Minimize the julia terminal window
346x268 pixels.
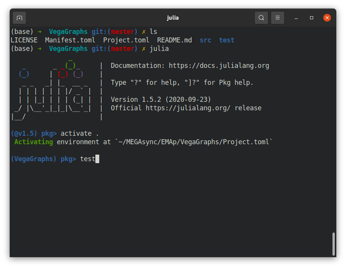tap(296, 18)
